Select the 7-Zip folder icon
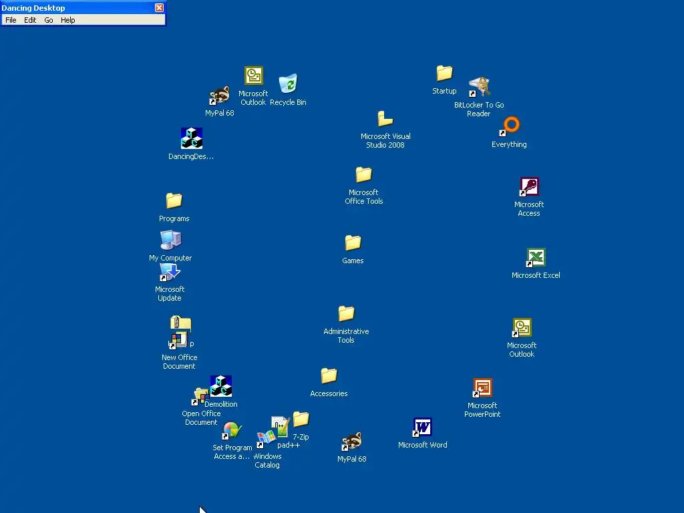The width and height of the screenshot is (684, 513). [x=301, y=419]
